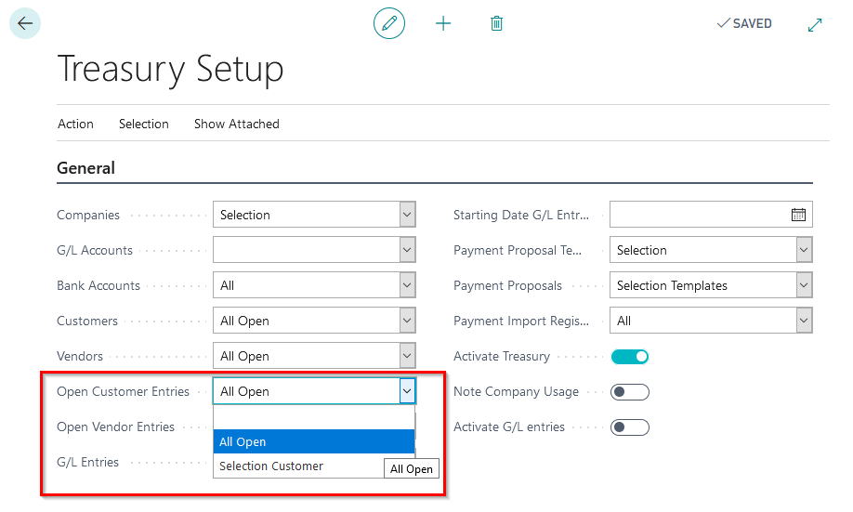Click the expand page arrows icon
The image size is (853, 512).
click(815, 24)
